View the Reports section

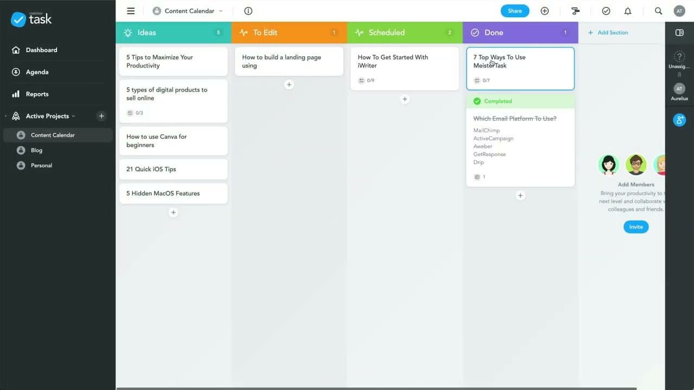[x=37, y=94]
